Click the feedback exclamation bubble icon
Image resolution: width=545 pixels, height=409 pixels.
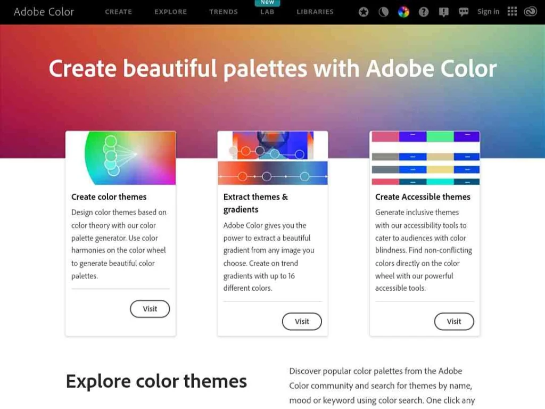(x=443, y=12)
